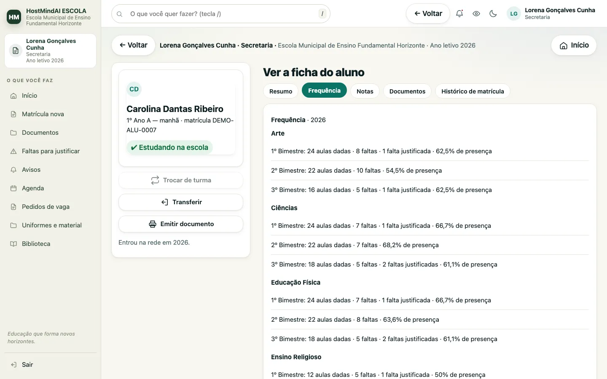
Task: Click Arte 3º Bimestre 16 aulas dadas row
Action: 430,190
